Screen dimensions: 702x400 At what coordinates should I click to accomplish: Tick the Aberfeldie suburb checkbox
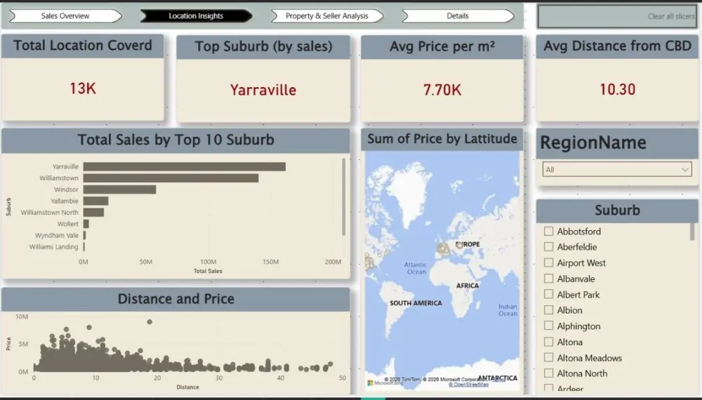pyautogui.click(x=548, y=247)
